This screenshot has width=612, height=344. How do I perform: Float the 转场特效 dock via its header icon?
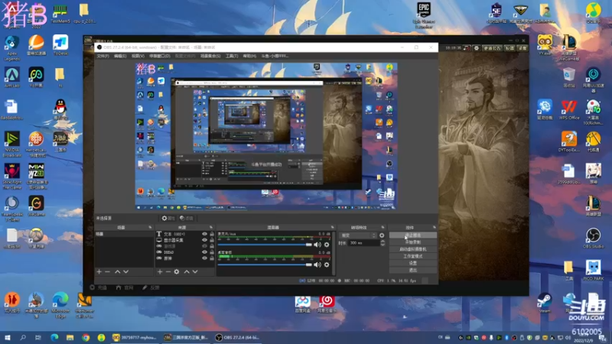tap(382, 227)
